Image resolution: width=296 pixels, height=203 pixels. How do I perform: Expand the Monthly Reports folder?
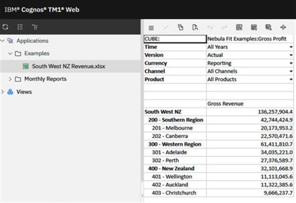[10, 79]
